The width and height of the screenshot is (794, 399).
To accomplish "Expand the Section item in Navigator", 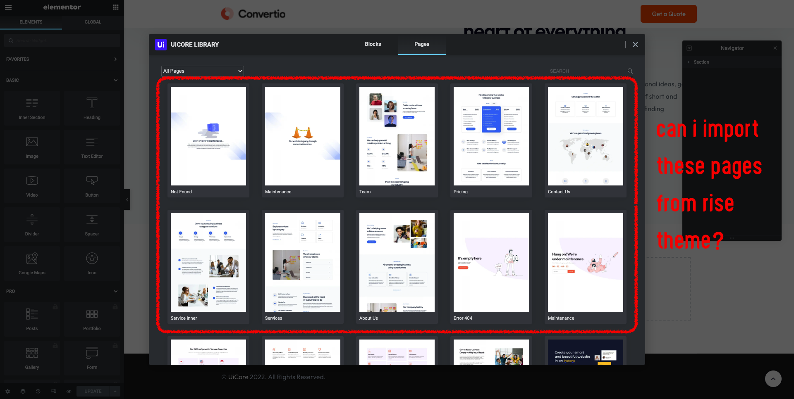I will (x=689, y=62).
